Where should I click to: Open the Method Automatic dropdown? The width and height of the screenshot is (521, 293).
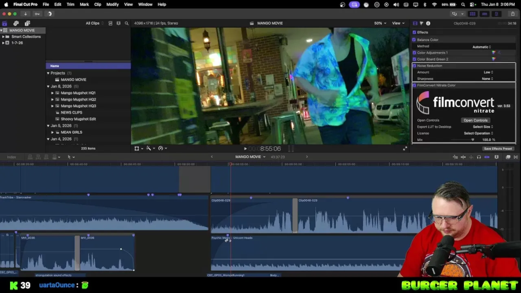tap(482, 47)
